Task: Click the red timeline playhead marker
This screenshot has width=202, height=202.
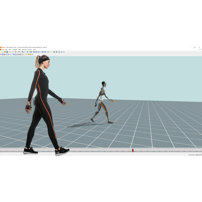Action: (133, 150)
